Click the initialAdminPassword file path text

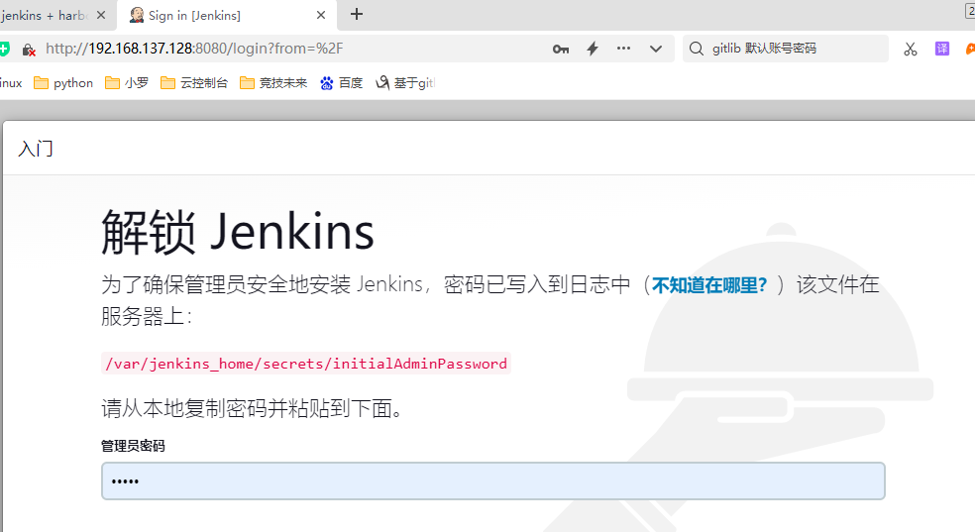click(x=306, y=364)
